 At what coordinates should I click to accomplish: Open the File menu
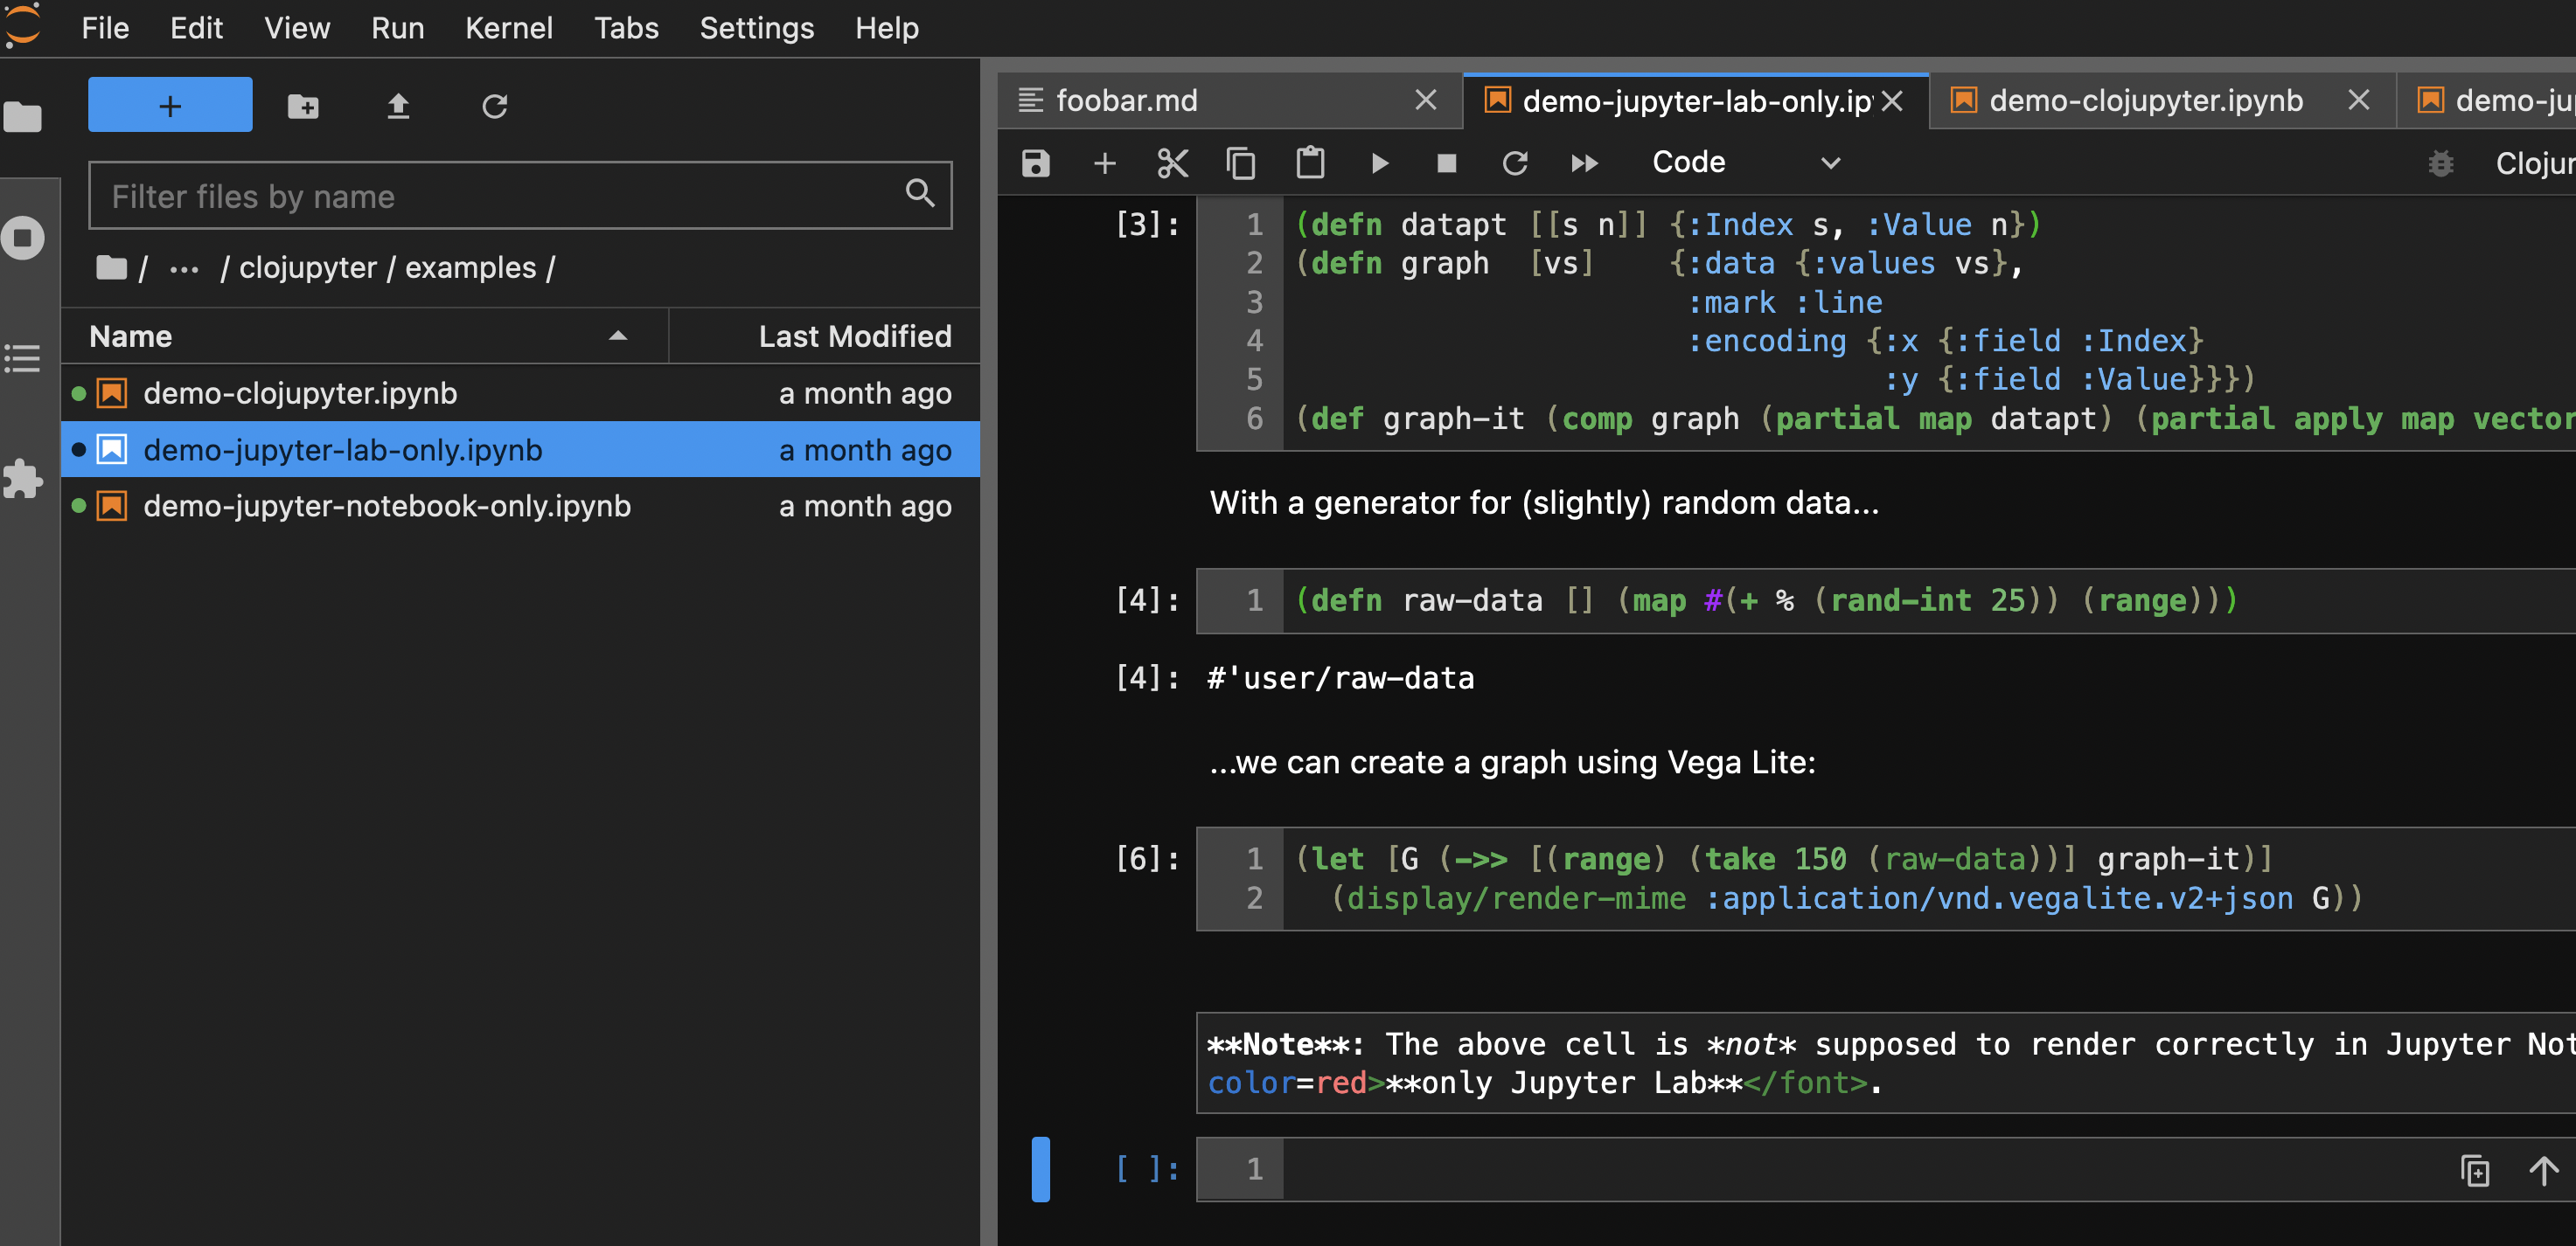105,28
